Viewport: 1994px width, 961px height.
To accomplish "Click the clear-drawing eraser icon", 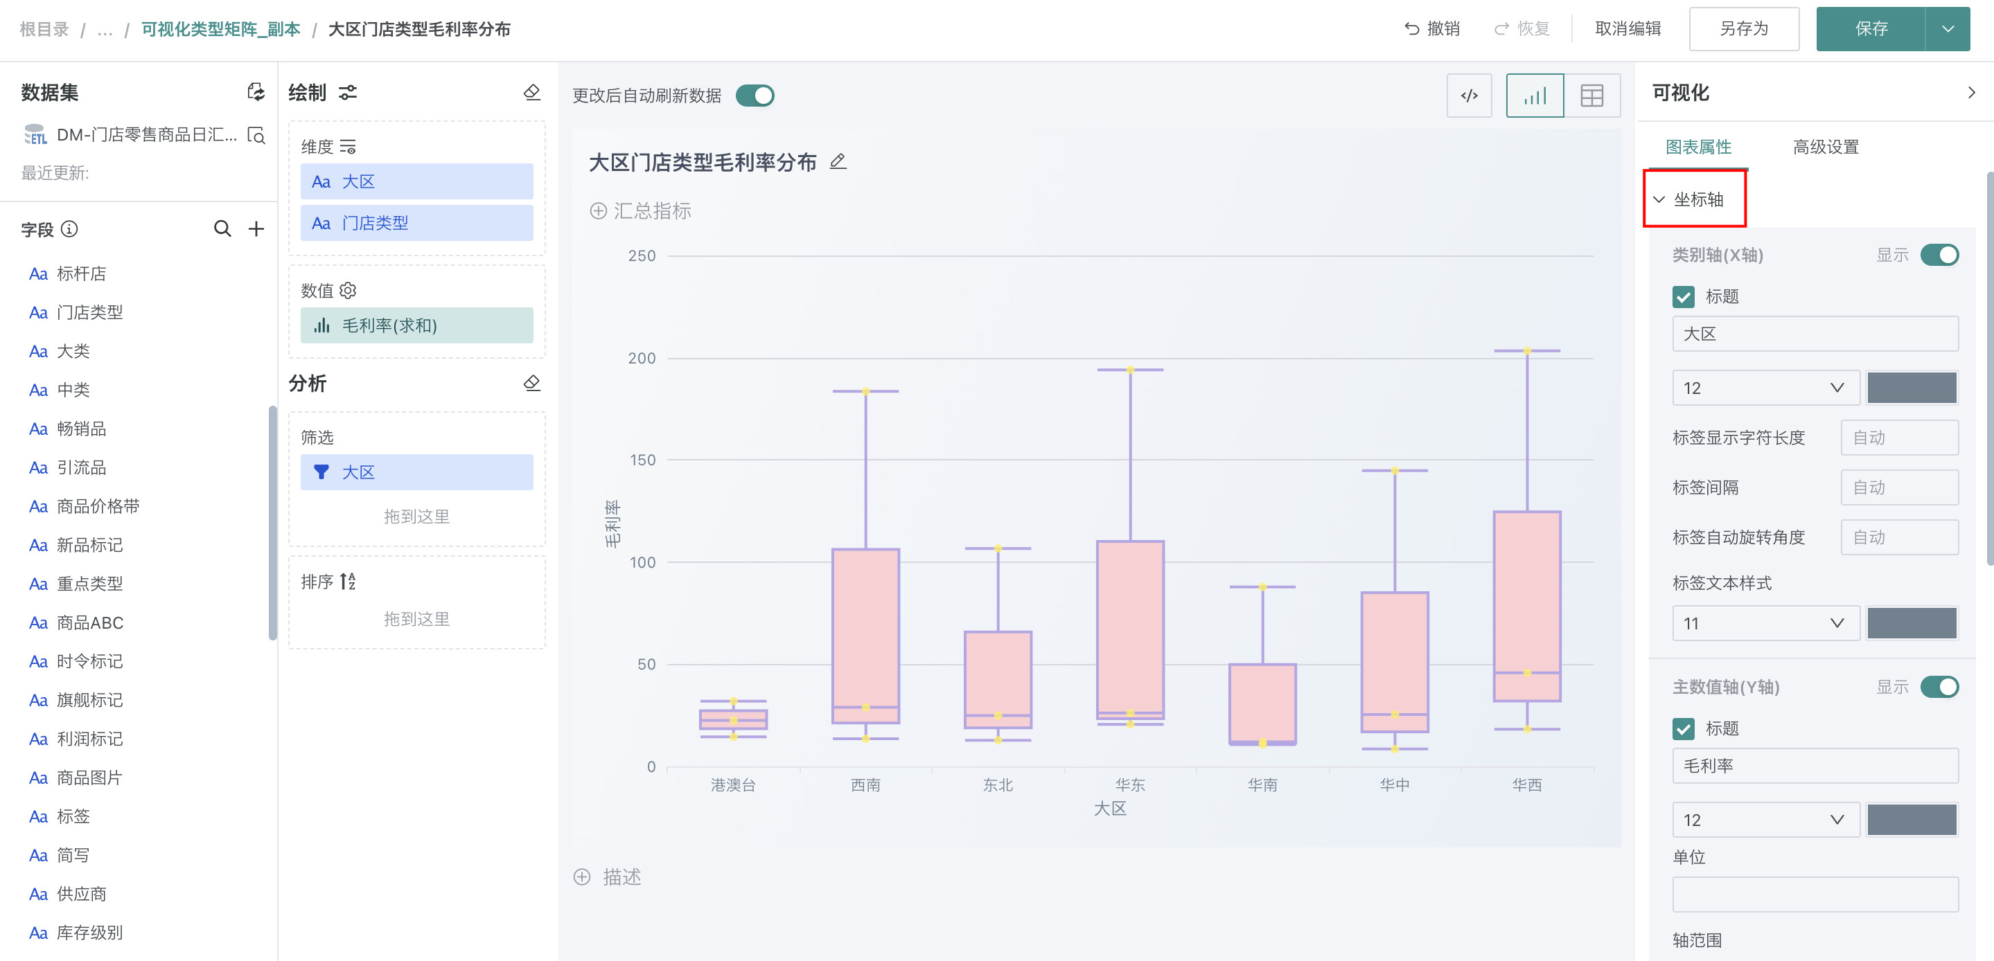I will pos(532,92).
